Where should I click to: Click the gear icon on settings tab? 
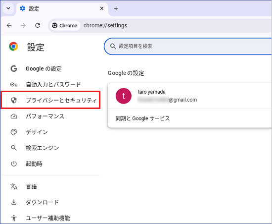(23, 8)
